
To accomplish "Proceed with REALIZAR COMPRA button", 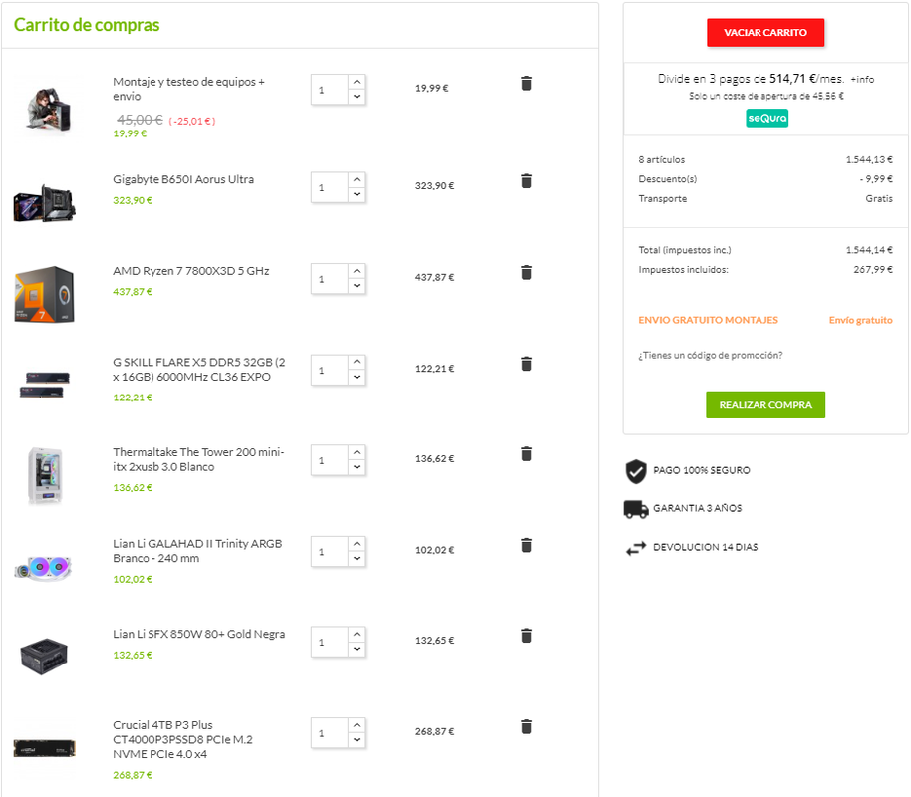I will 765,404.
